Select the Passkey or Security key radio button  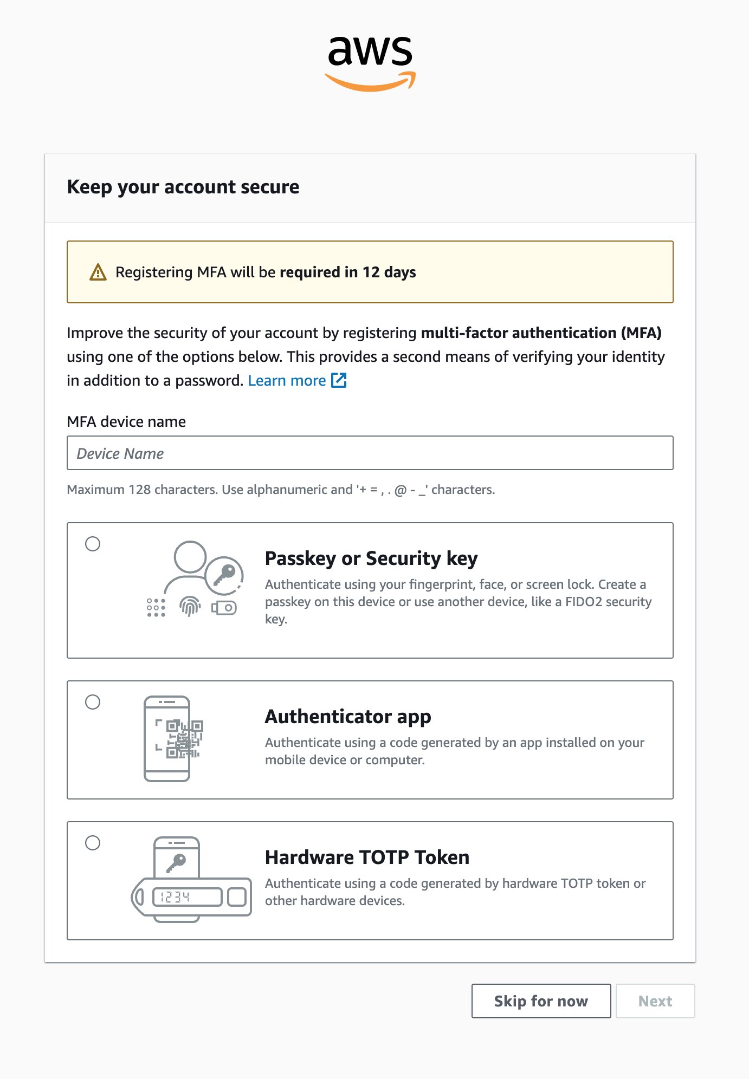coord(93,544)
